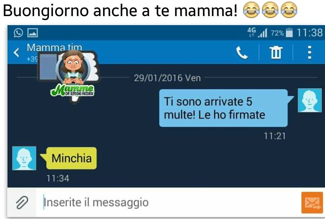This screenshot has width=325, height=219.
Task: Open the WhatsApp notification icon in status bar
Action: click(18, 33)
